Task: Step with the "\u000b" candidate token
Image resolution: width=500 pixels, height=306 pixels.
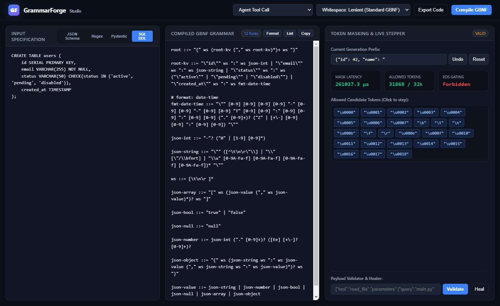Action: [x=346, y=133]
